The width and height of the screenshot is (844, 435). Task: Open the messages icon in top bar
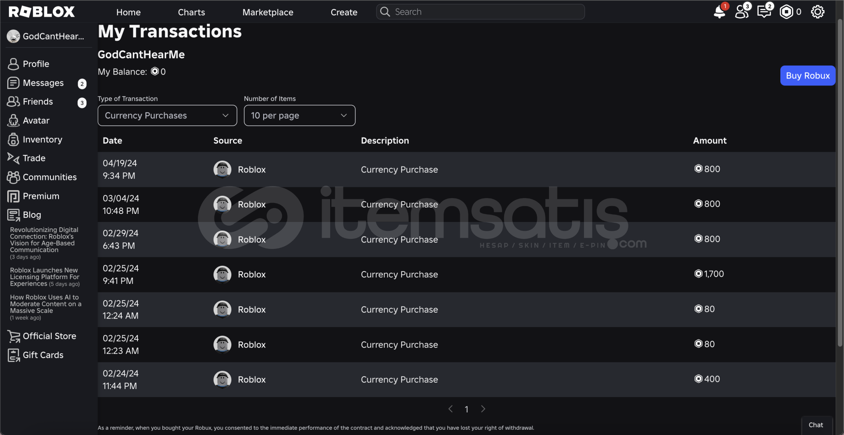tap(764, 12)
